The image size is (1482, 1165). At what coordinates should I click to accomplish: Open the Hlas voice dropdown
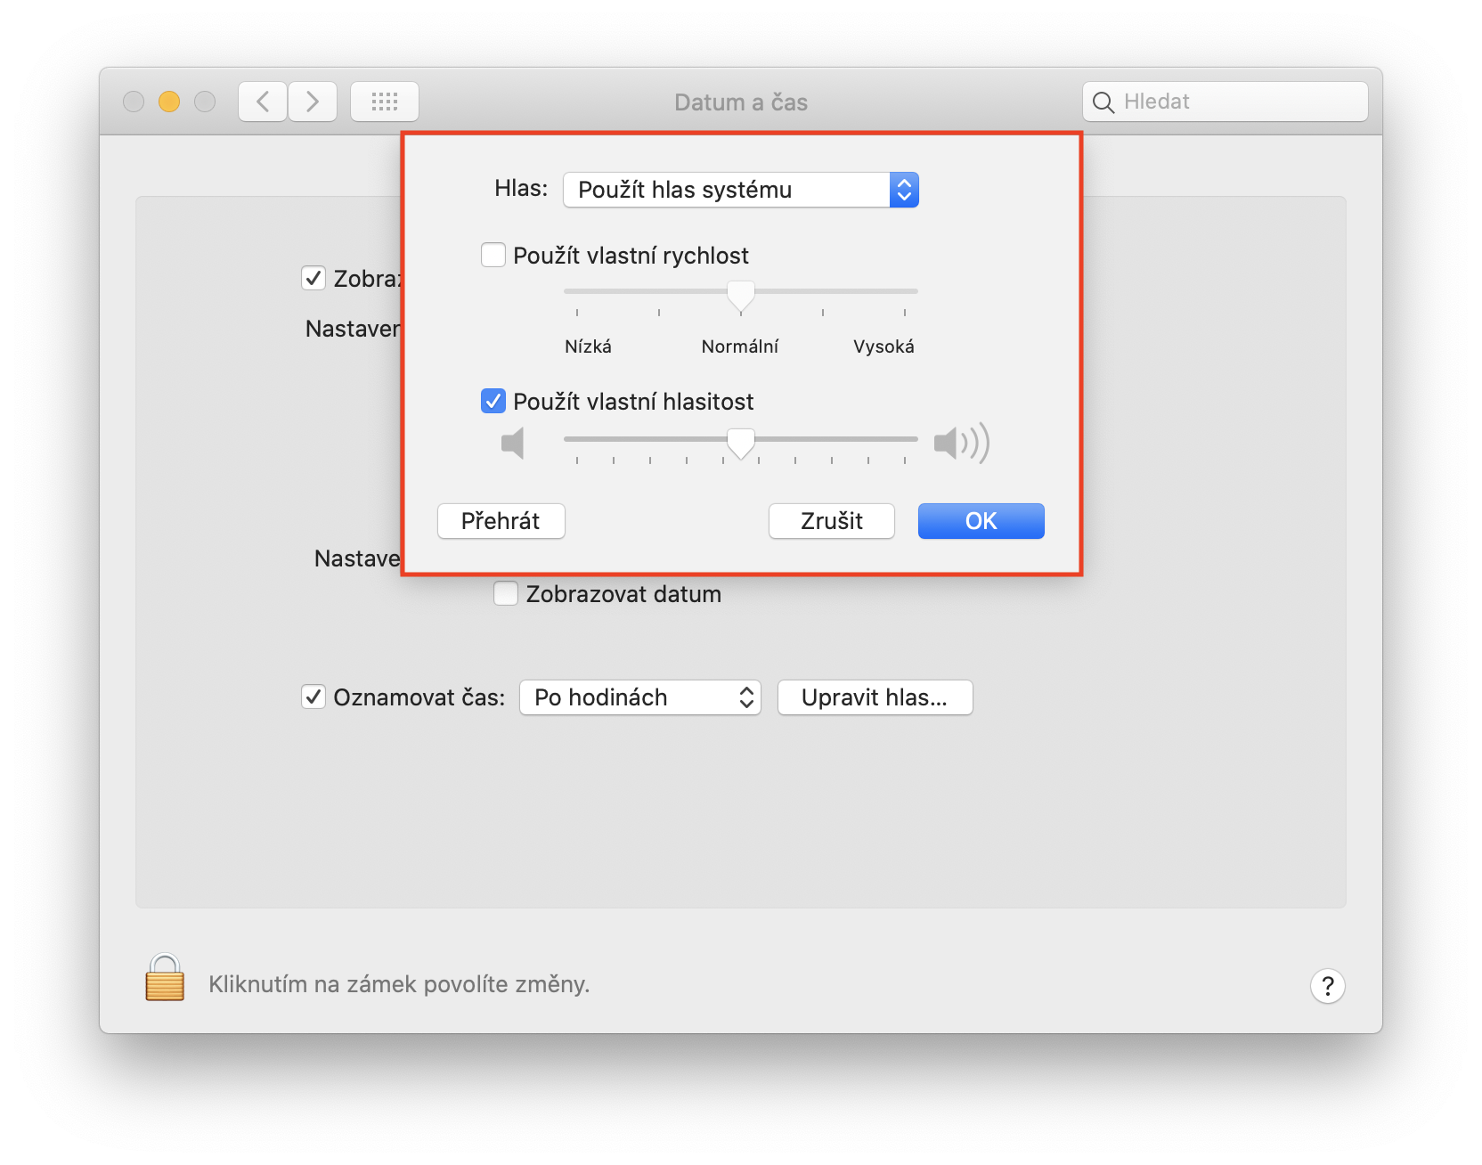click(740, 190)
